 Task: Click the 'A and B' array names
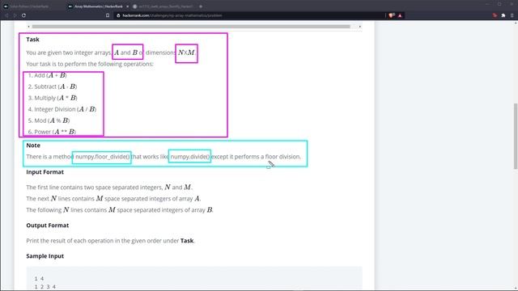[126, 53]
